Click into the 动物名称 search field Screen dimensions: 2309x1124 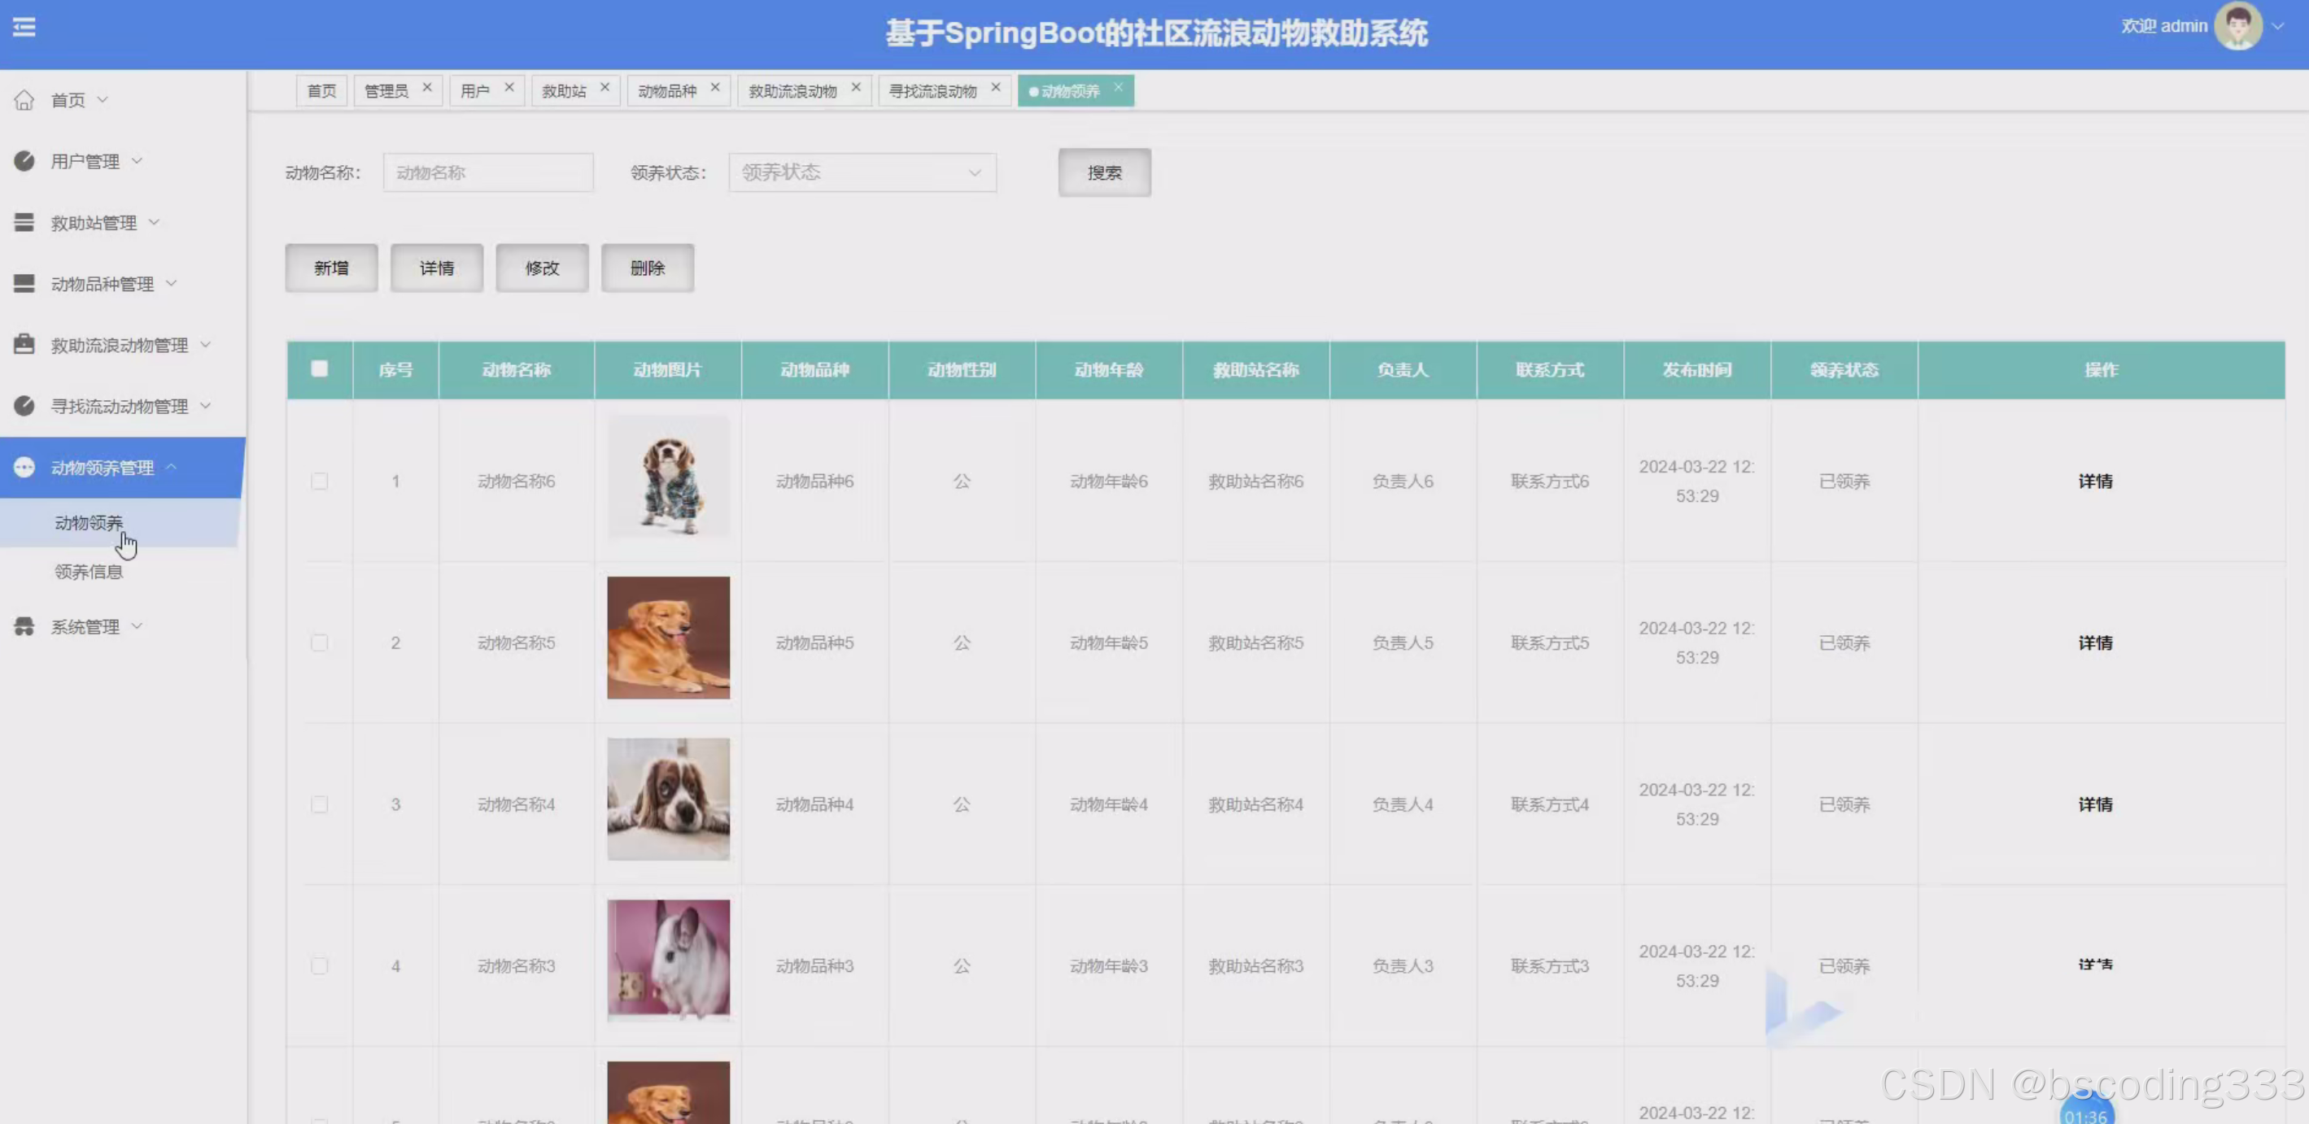(487, 172)
